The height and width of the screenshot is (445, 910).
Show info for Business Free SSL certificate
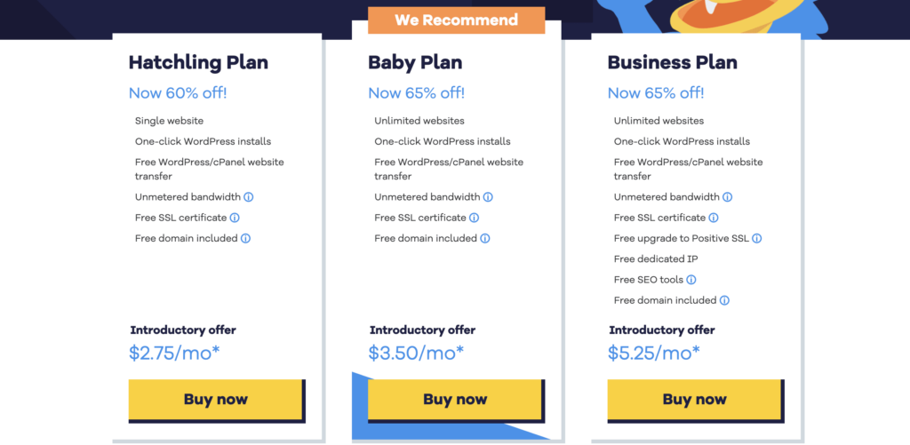714,218
